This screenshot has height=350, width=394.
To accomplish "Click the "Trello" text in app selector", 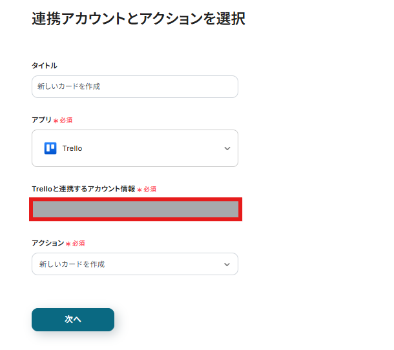I will [72, 148].
